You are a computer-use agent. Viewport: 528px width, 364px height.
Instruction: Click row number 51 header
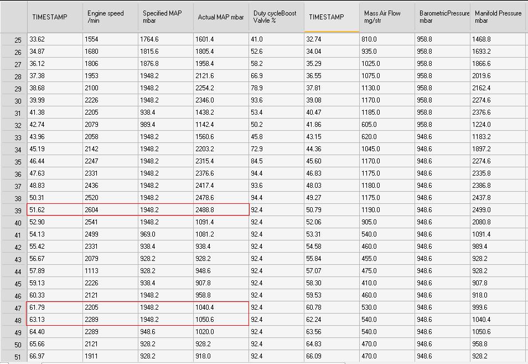(x=14, y=357)
